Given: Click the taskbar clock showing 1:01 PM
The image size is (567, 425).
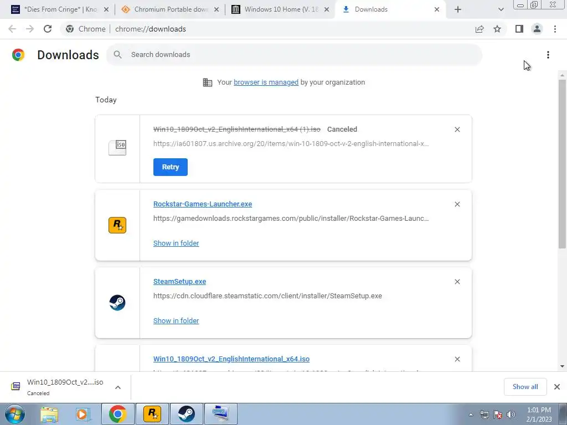Looking at the screenshot, I should point(539,414).
